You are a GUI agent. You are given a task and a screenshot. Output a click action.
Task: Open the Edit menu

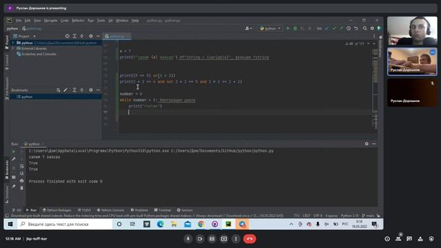pyautogui.click(x=28, y=21)
